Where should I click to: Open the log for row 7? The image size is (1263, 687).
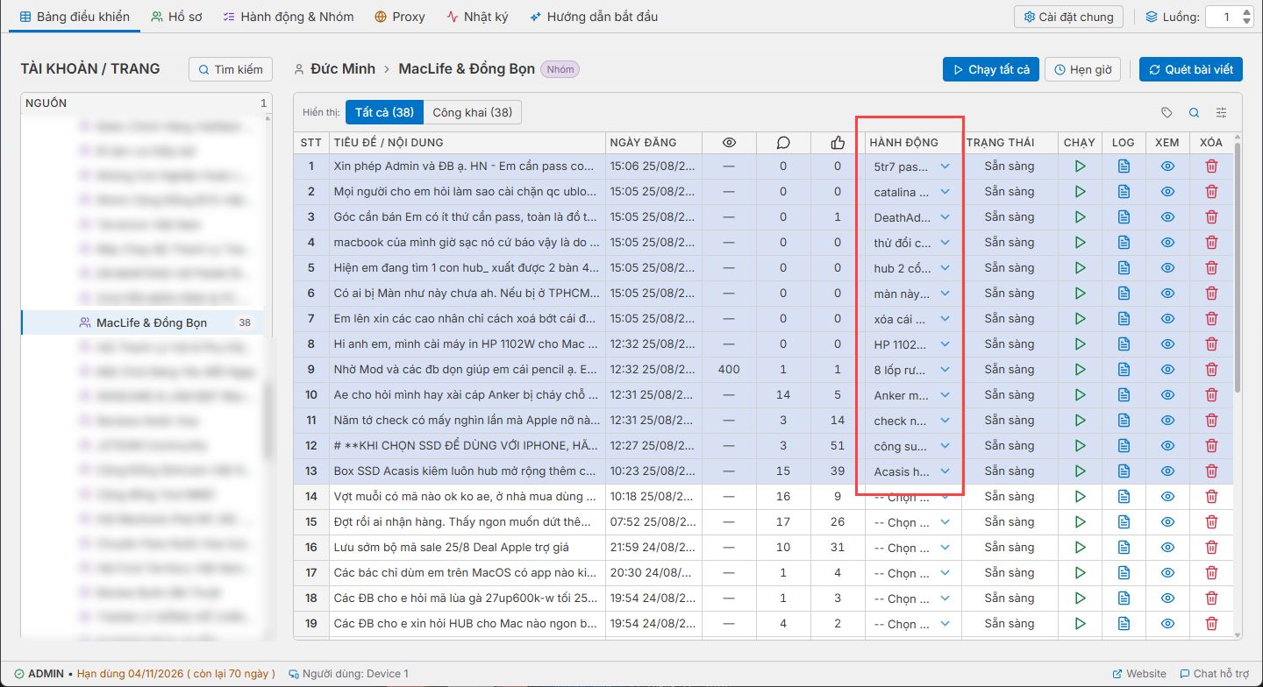[1124, 319]
